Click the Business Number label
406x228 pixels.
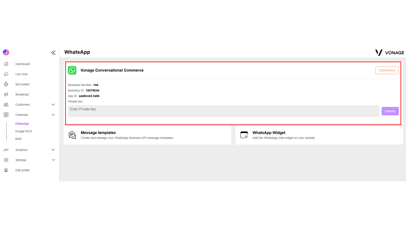[x=80, y=85]
